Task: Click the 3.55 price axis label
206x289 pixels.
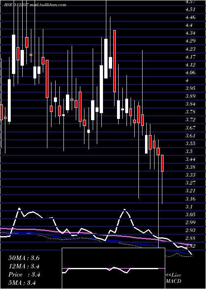Action: click(x=190, y=144)
